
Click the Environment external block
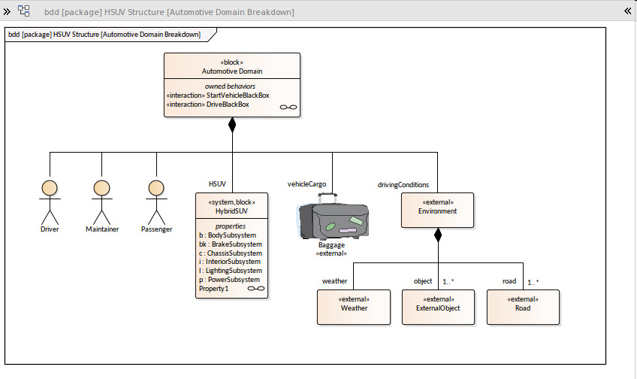tap(437, 210)
